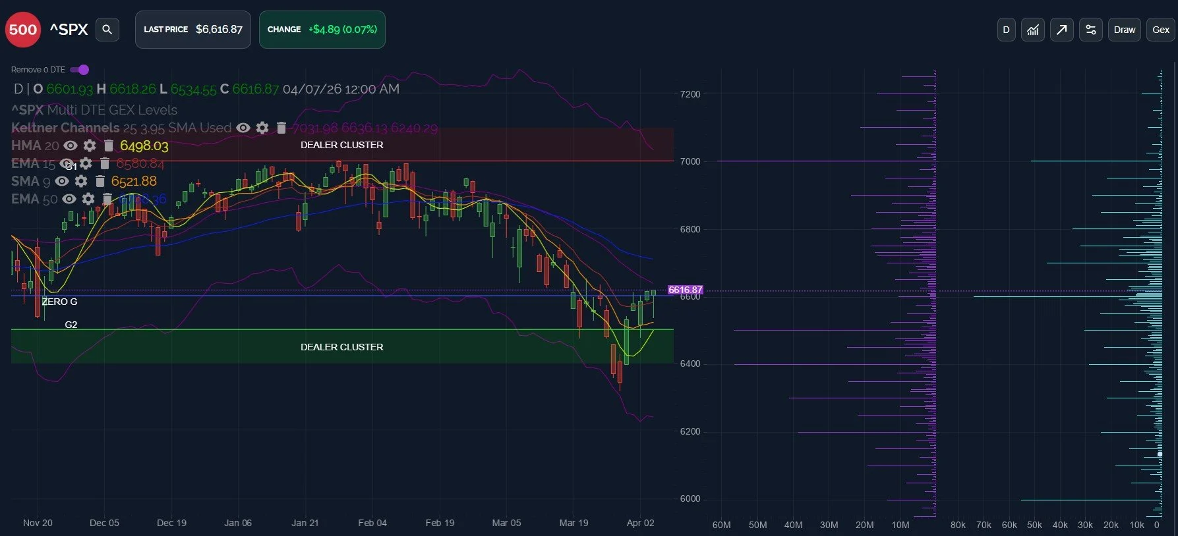Toggle the Remove 0 DTE switch
Viewport: 1178px width, 536px height.
[80, 70]
